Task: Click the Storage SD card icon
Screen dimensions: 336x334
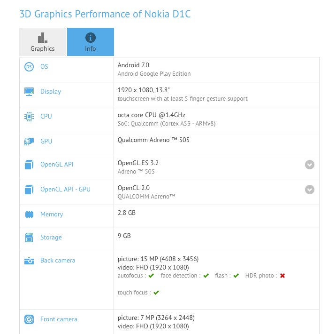Action: 29,238
